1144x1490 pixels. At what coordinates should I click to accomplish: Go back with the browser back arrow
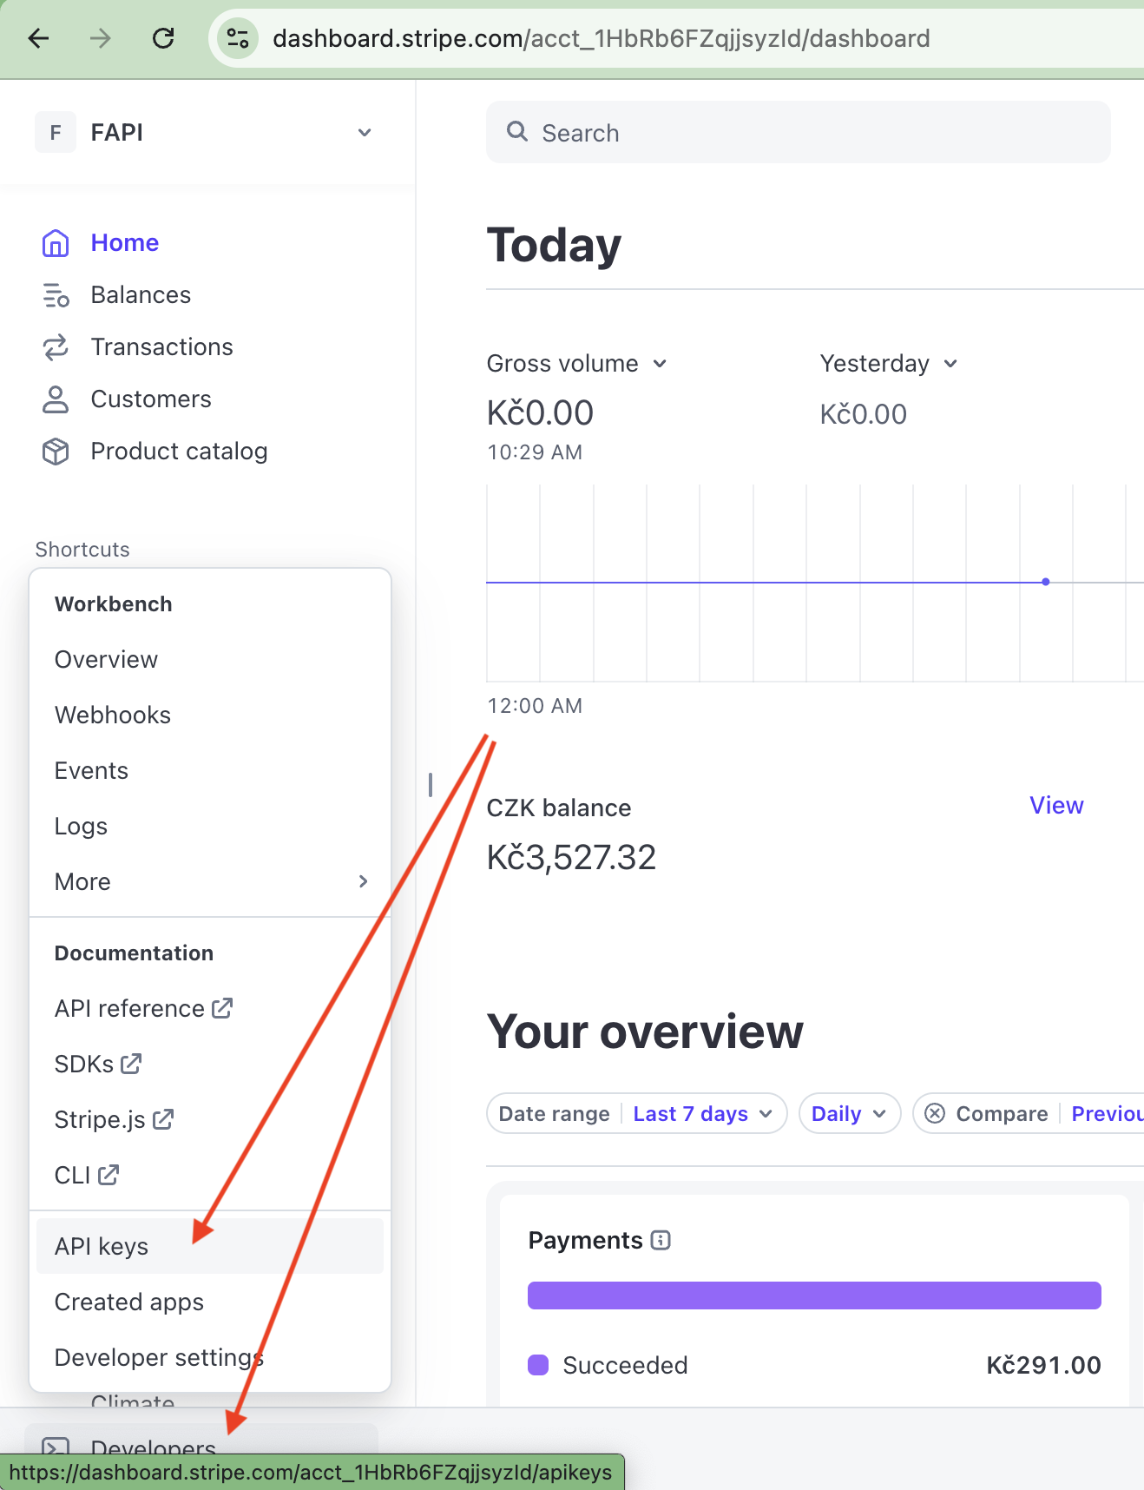click(39, 38)
